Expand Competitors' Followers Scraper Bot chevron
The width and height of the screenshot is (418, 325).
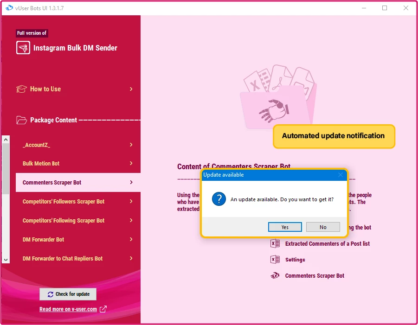point(131,201)
